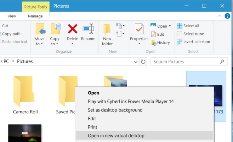This screenshot has height=142, width=233.
Task: Choose Open in the context menu
Action: 93,93
